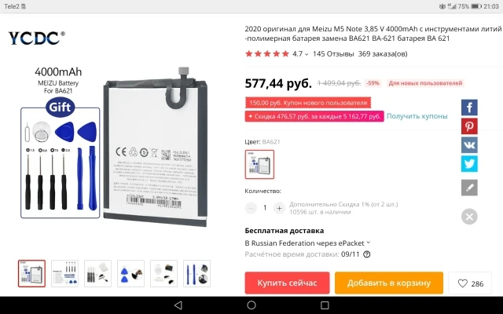
Task: Share product on VK
Action: click(469, 145)
